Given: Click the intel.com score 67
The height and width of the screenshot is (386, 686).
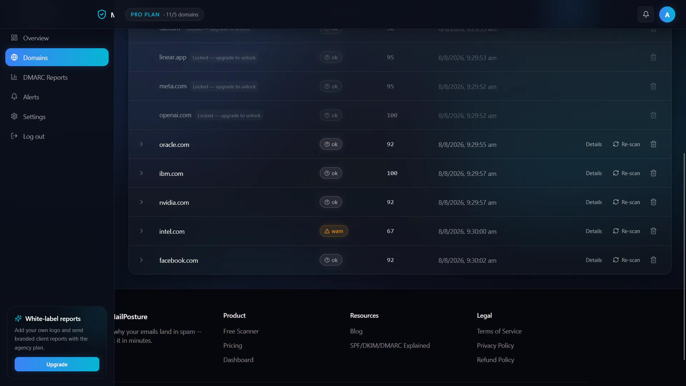Looking at the screenshot, I should point(390,231).
